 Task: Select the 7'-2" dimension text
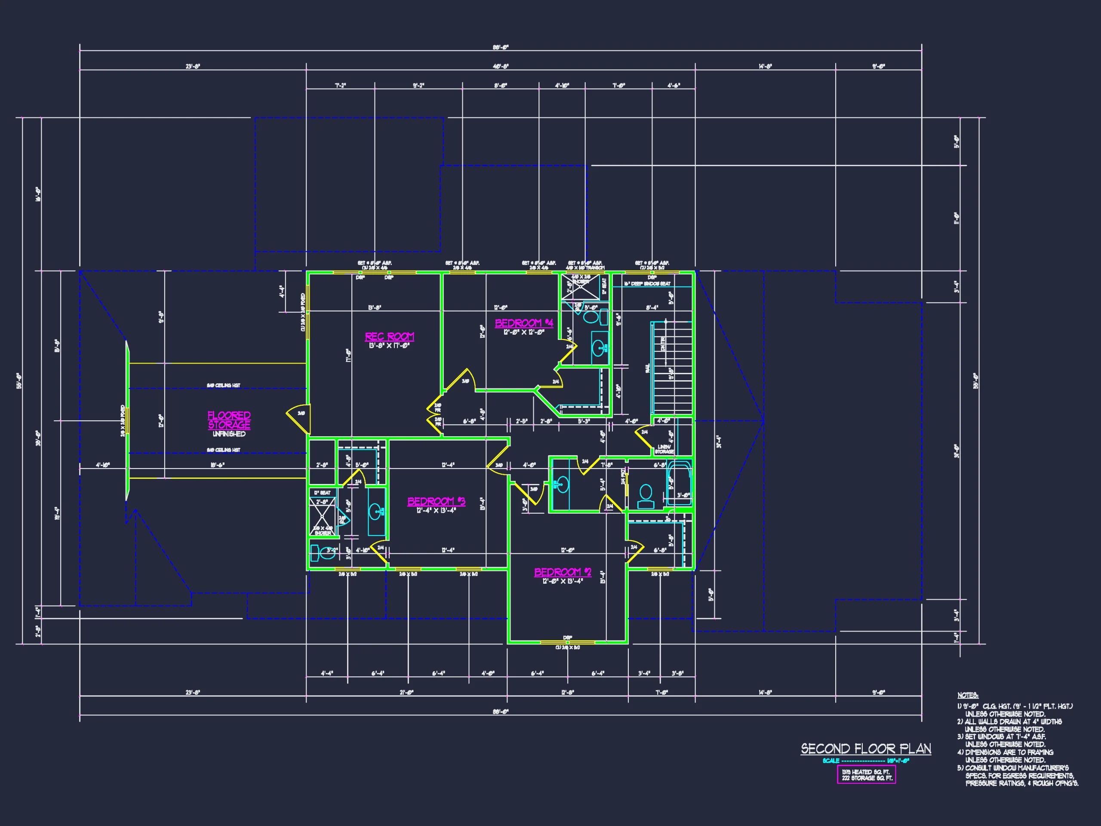click(x=341, y=86)
